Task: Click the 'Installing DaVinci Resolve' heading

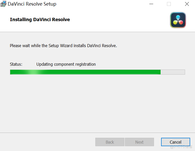Action: 40,20
